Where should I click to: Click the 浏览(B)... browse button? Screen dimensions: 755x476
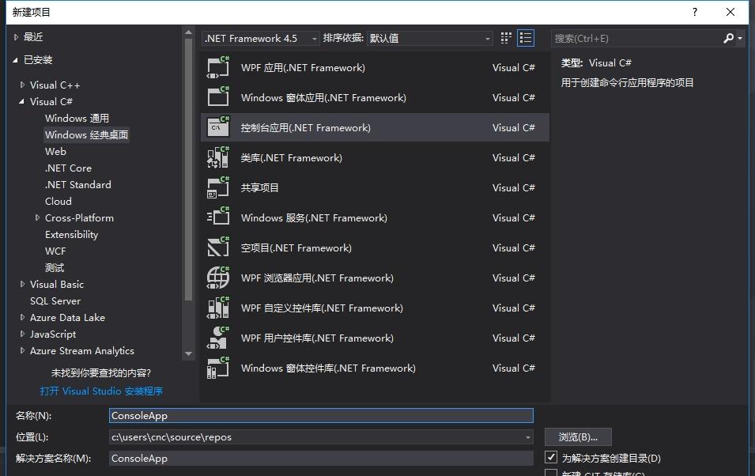tap(578, 437)
